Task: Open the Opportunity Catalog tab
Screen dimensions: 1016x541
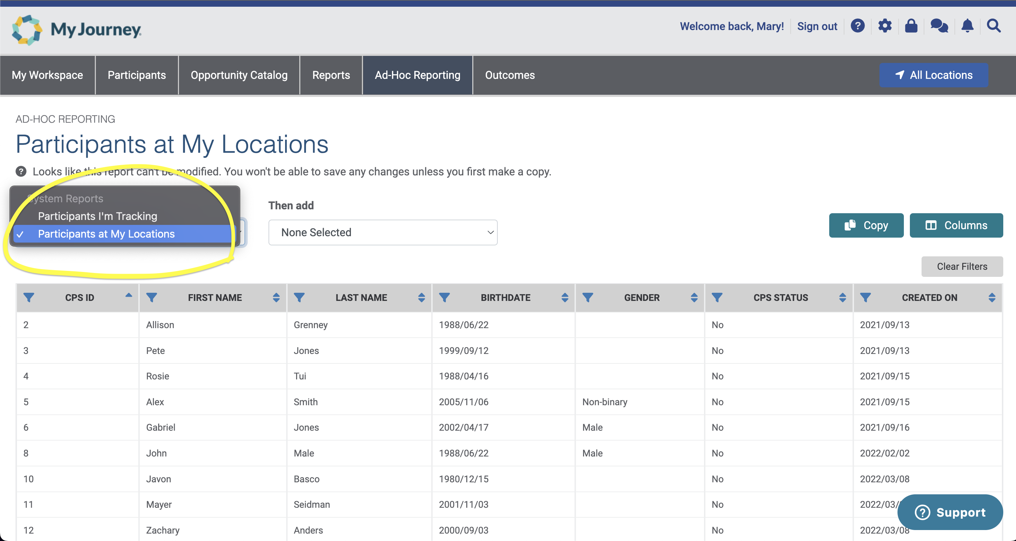Action: click(239, 75)
